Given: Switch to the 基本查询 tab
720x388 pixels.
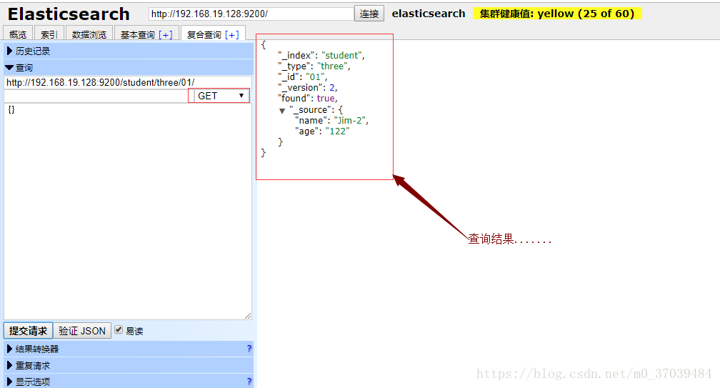Looking at the screenshot, I should 138,34.
